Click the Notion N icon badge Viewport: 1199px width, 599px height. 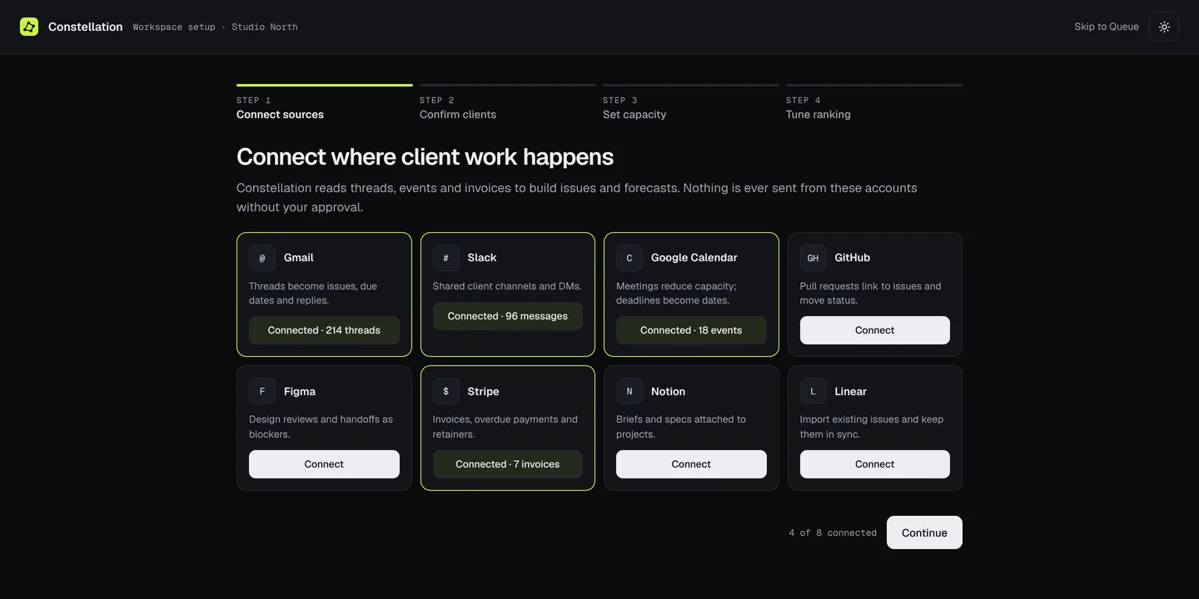[629, 391]
